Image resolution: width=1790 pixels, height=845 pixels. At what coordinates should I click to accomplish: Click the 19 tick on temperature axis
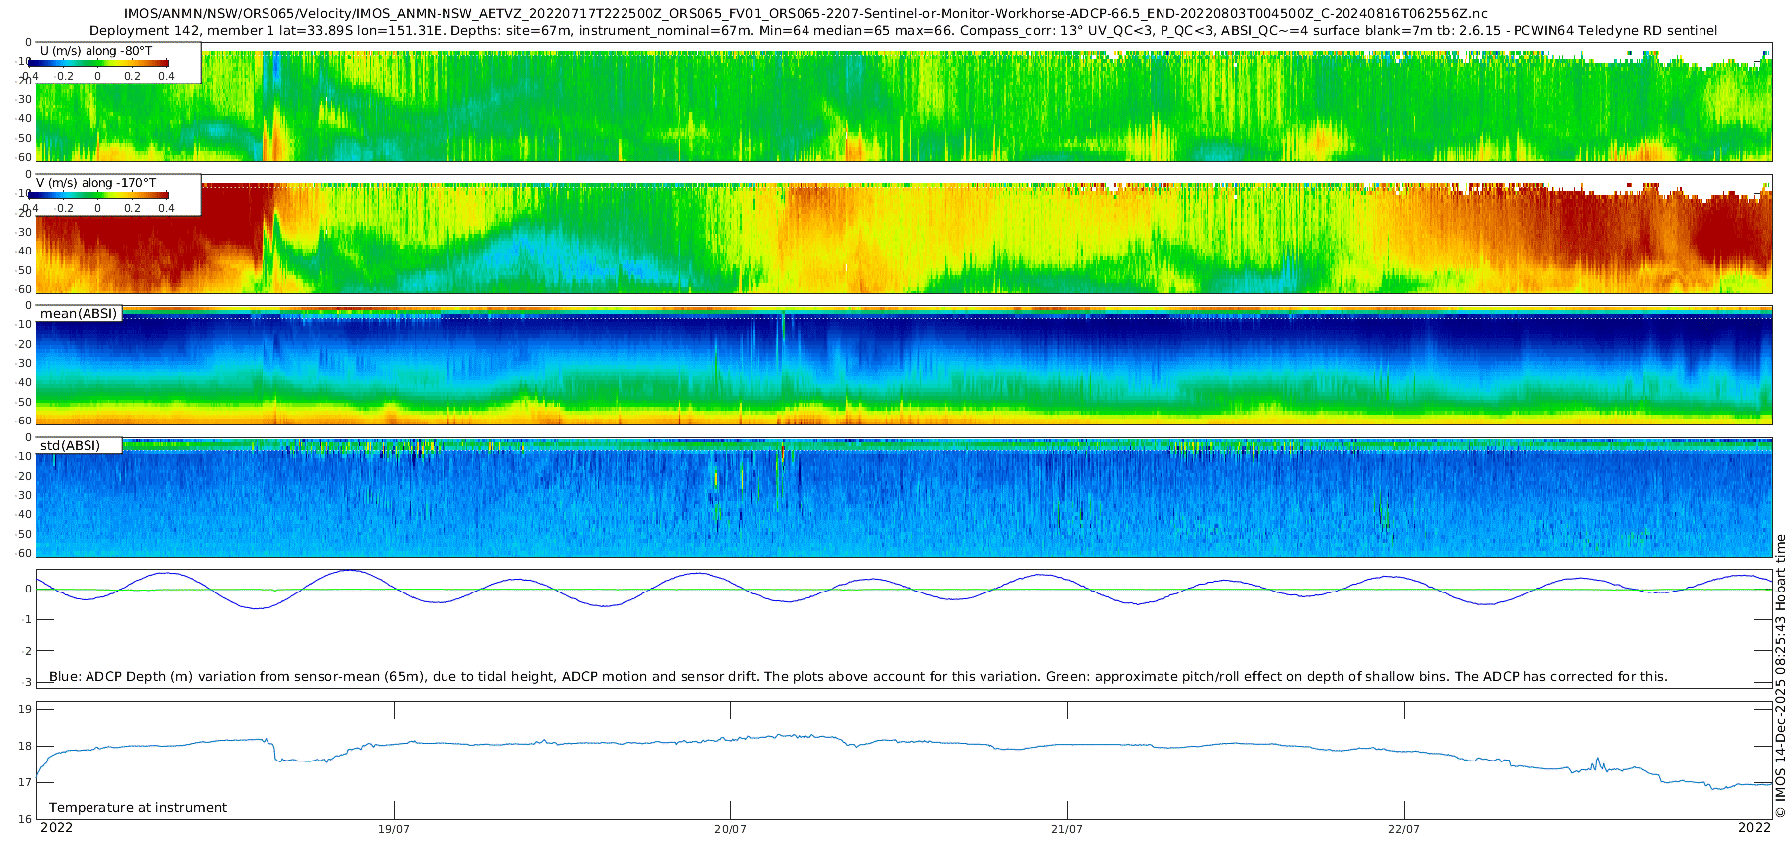point(25,709)
